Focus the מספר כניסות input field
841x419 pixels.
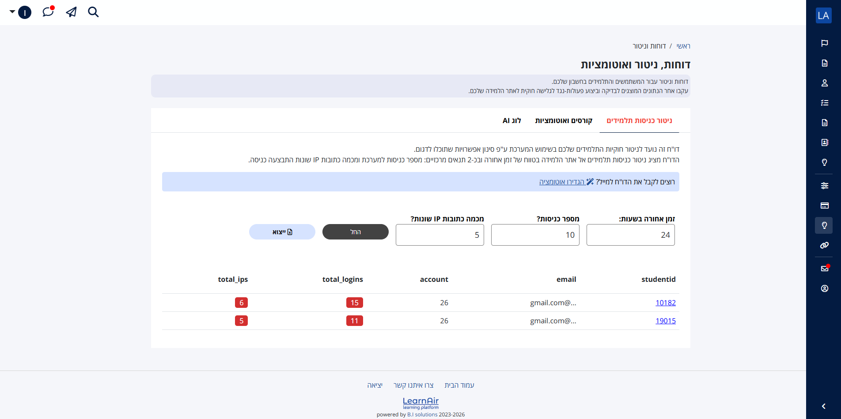(x=535, y=235)
